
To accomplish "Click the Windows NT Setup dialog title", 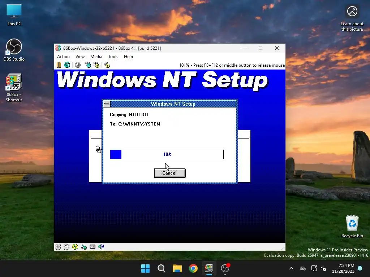I will tap(173, 104).
